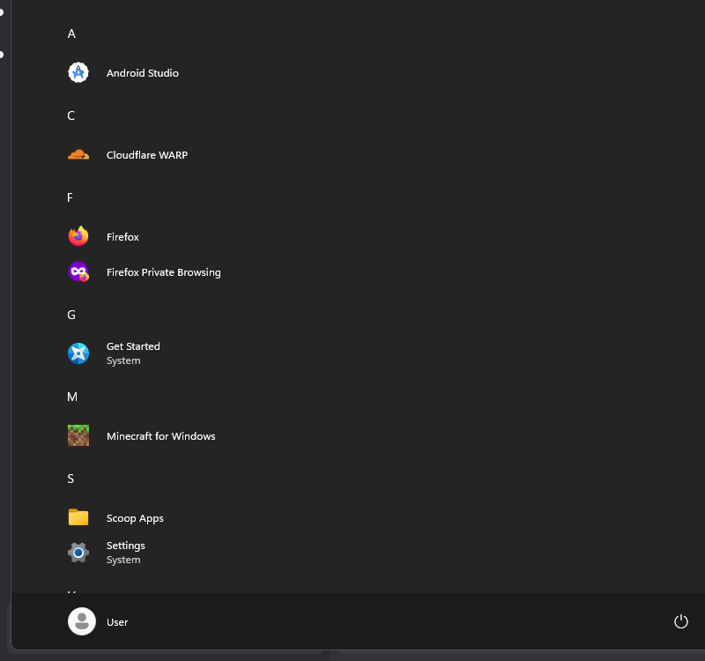Click the F alphabet header
The image size is (705, 661).
pos(70,197)
